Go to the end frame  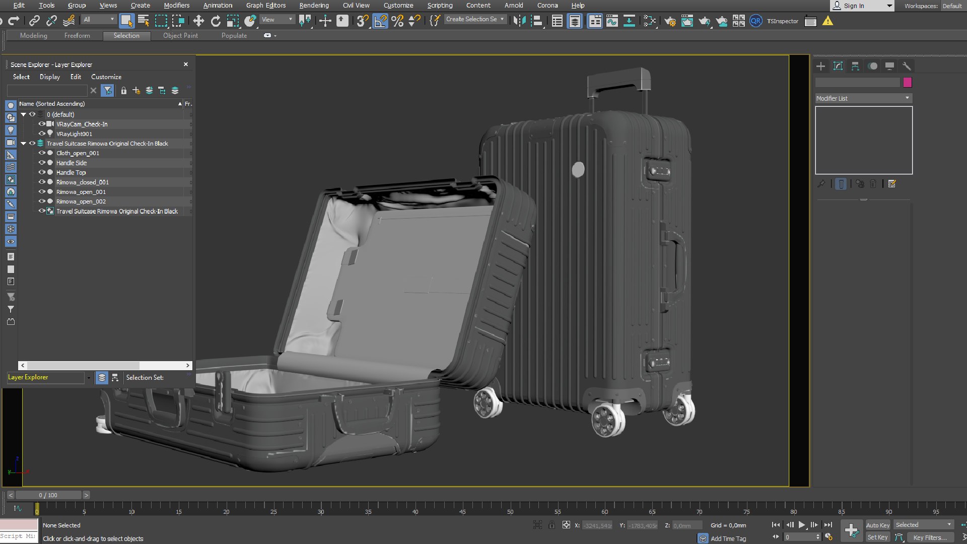click(828, 525)
